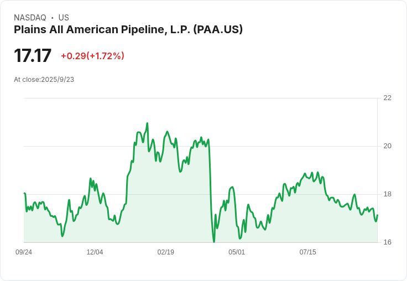The width and height of the screenshot is (407, 281).
Task: Select the 16 y-axis price label
Action: 387,242
